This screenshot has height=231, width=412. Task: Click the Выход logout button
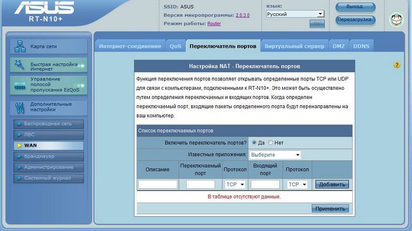click(355, 7)
